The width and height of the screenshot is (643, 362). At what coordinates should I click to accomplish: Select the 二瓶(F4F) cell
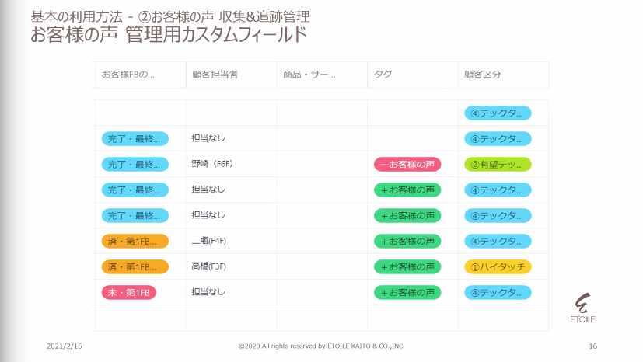[210, 241]
